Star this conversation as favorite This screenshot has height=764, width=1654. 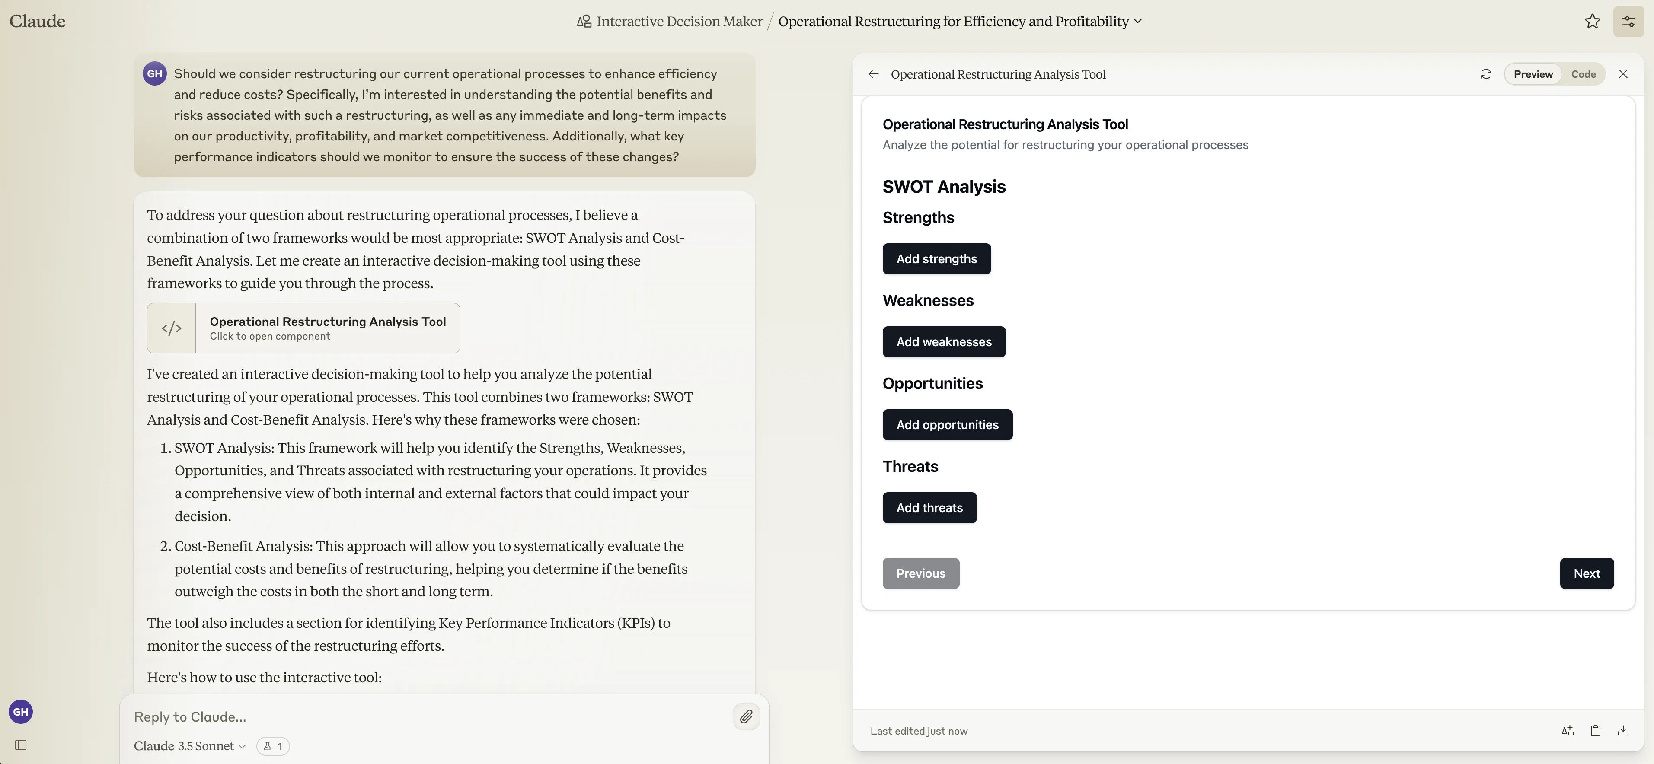tap(1592, 21)
